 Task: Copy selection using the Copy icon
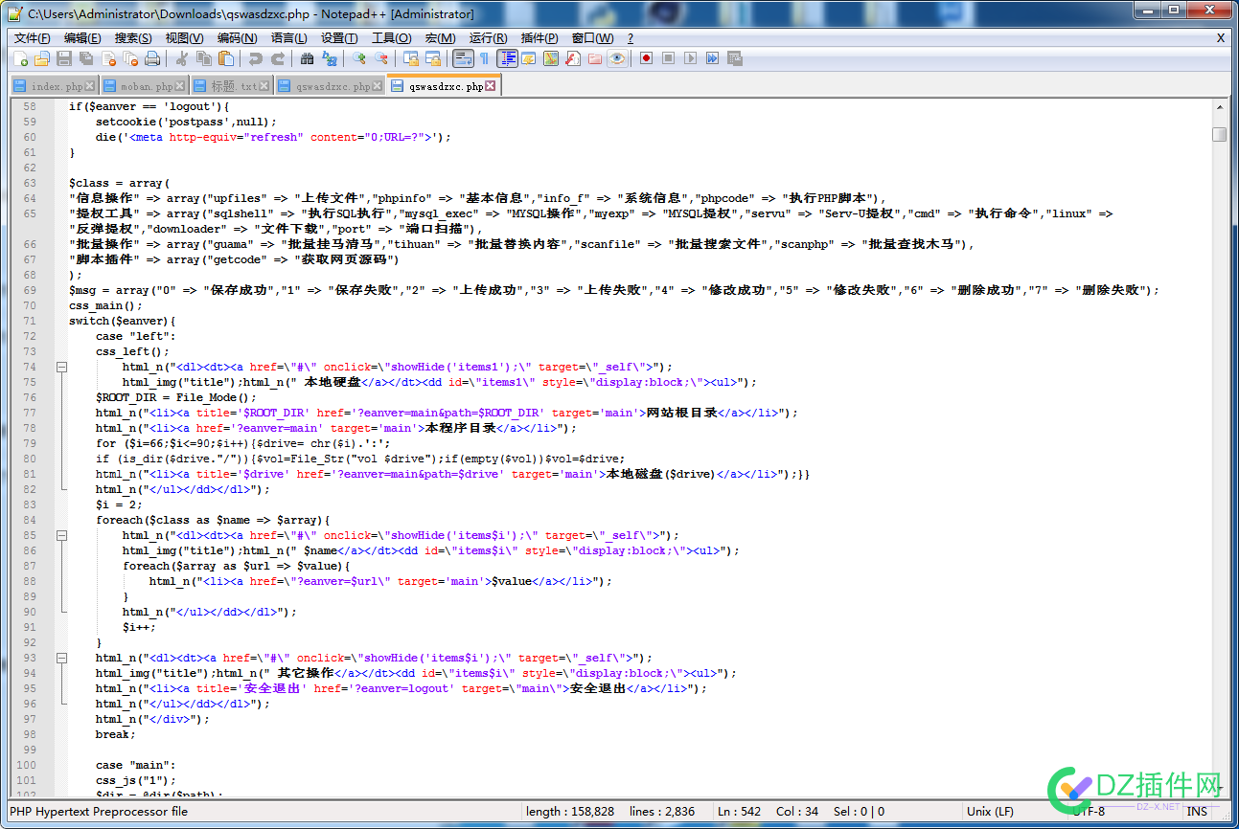(204, 58)
